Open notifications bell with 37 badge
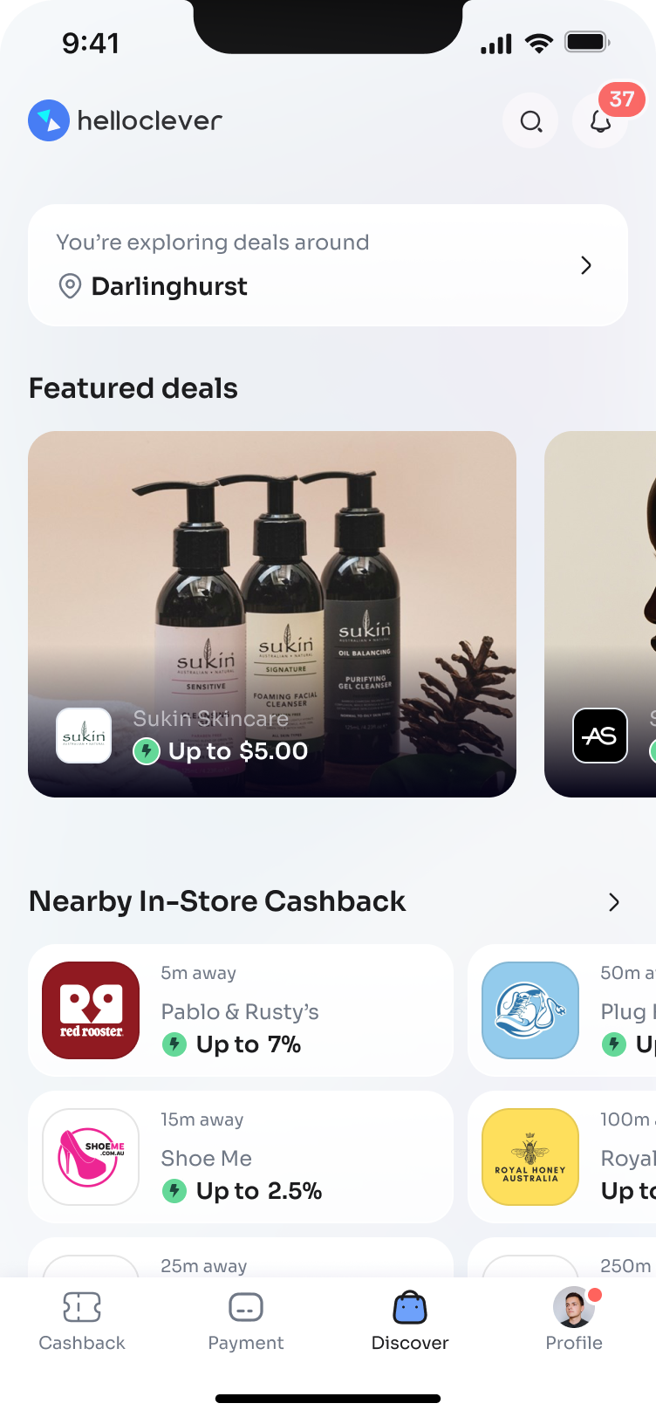The width and height of the screenshot is (656, 1417). coord(601,120)
